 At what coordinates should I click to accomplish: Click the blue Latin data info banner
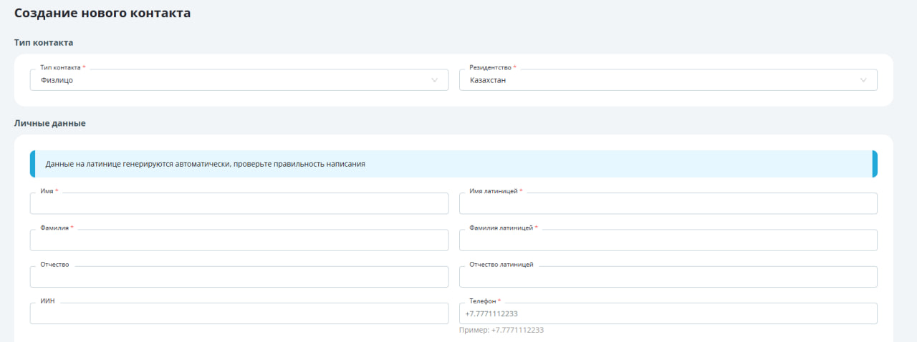pos(453,164)
